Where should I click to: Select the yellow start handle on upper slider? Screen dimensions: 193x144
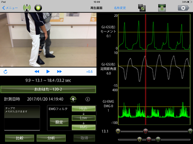(118, 131)
